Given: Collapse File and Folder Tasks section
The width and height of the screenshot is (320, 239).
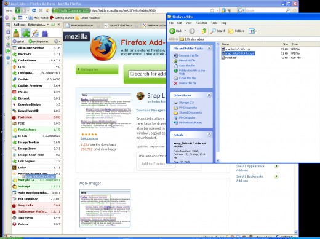Looking at the screenshot, I should point(209,48).
